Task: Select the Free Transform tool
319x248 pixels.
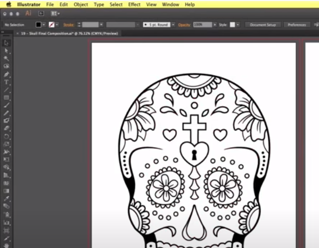Action: (6, 159)
